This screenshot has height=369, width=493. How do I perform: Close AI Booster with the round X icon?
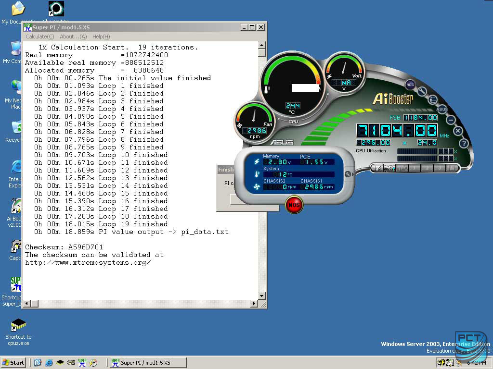(458, 131)
